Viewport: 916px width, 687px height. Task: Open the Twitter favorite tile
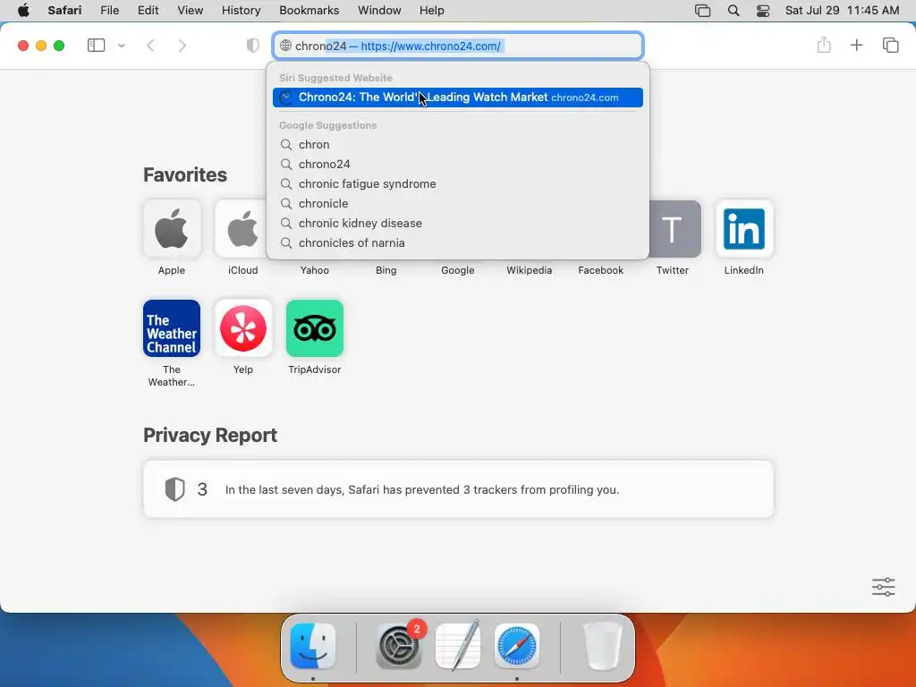[674, 229]
